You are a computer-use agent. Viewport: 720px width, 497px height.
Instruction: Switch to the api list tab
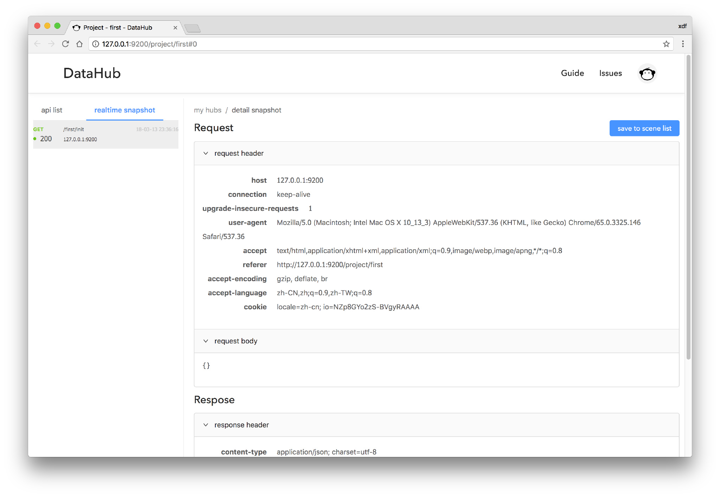coord(52,110)
